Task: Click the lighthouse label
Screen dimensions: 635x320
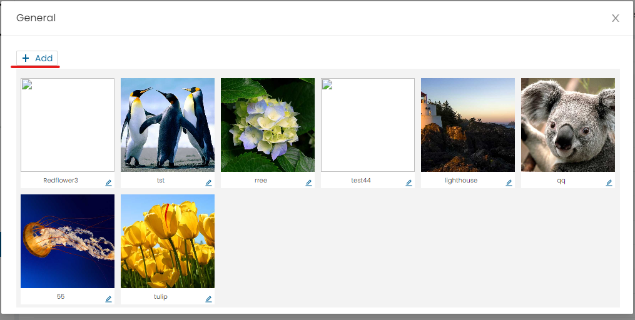Action: (x=461, y=181)
